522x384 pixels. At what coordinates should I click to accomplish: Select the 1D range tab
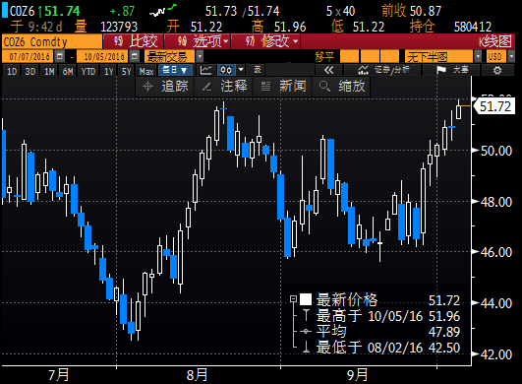pyautogui.click(x=12, y=71)
